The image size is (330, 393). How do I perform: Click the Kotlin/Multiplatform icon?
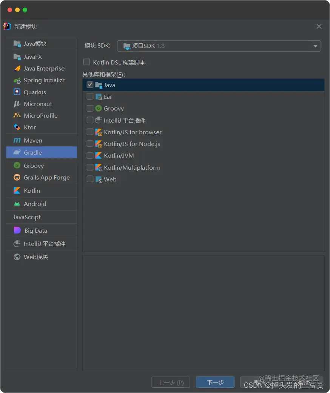coord(99,167)
